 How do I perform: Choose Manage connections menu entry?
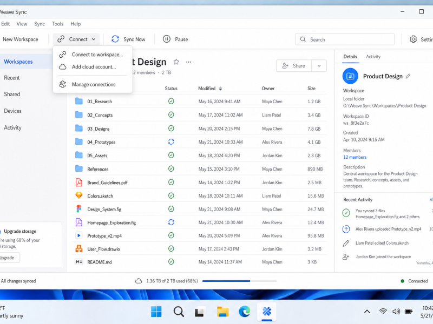pos(93,84)
